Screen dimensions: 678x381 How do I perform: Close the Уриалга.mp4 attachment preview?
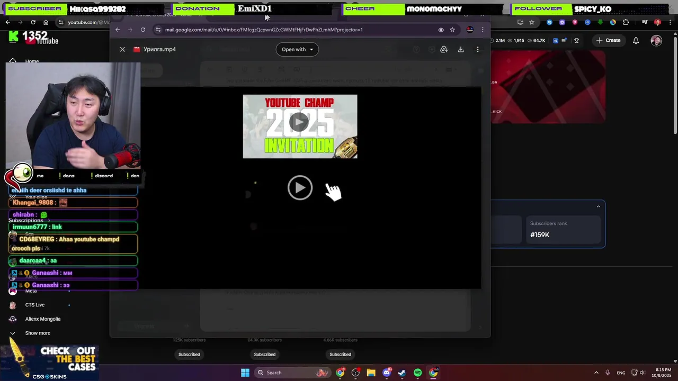(122, 49)
